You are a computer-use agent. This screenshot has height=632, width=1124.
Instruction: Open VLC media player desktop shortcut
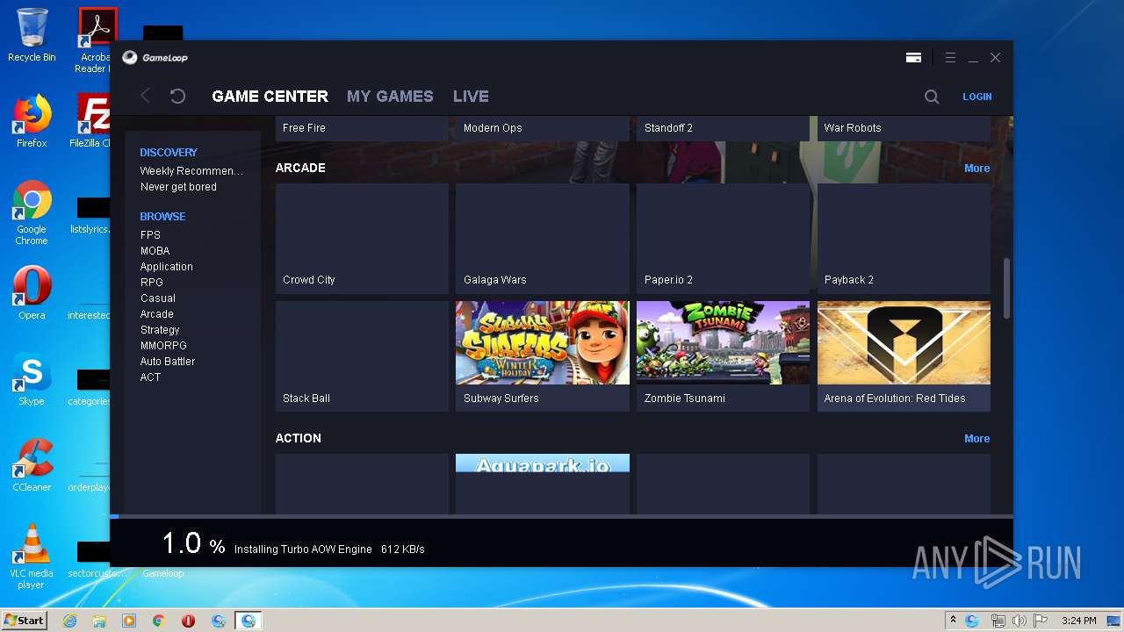tap(32, 557)
